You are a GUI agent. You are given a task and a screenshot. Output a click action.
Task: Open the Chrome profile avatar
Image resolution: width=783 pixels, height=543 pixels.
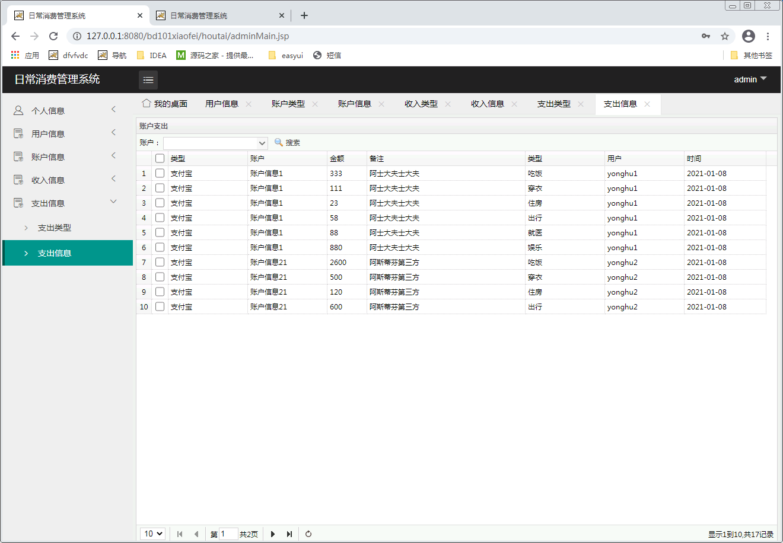click(x=749, y=36)
